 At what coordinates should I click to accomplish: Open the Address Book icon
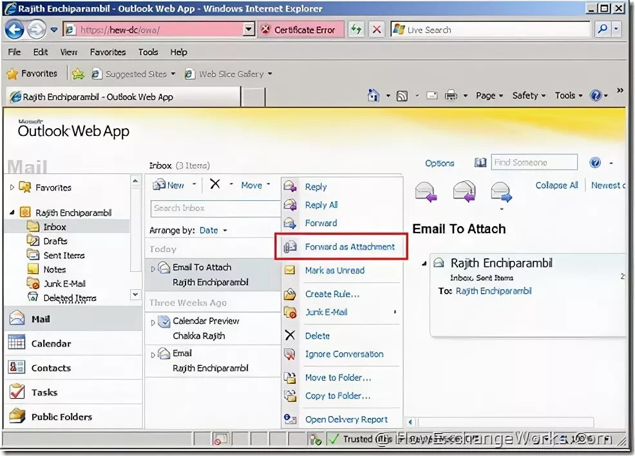[480, 163]
